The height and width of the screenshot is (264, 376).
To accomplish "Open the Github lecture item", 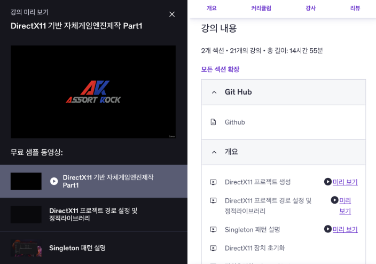I will (235, 122).
